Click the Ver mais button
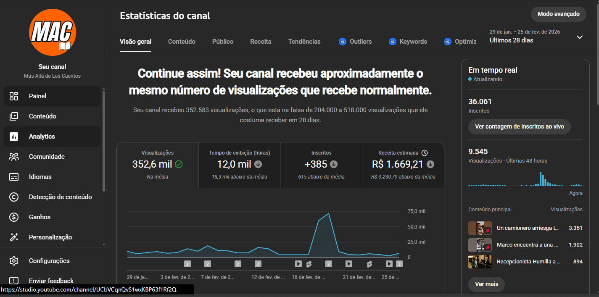The image size is (599, 297). [x=486, y=284]
